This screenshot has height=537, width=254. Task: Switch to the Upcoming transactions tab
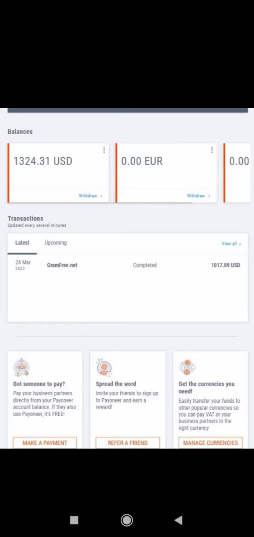tap(55, 243)
